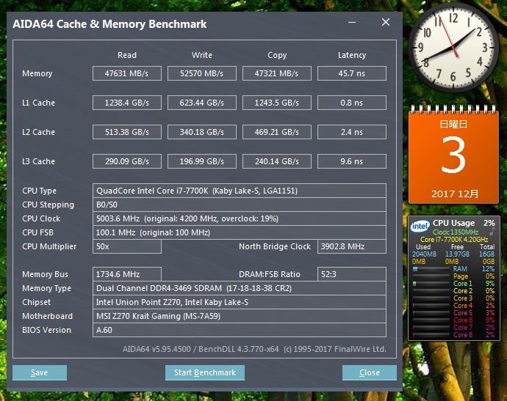
Task: Click Core 1 usage bar in gadget
Action: 431,284
